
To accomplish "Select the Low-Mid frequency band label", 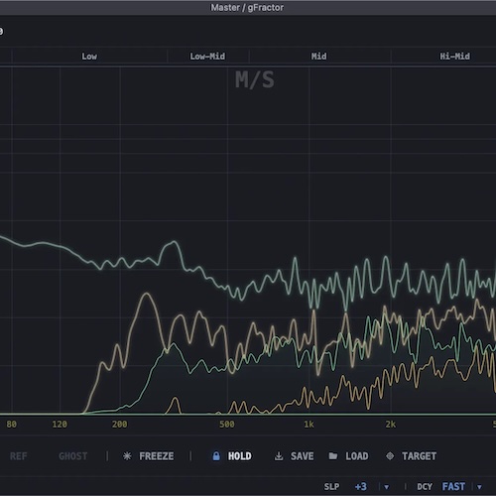I will [x=207, y=57].
